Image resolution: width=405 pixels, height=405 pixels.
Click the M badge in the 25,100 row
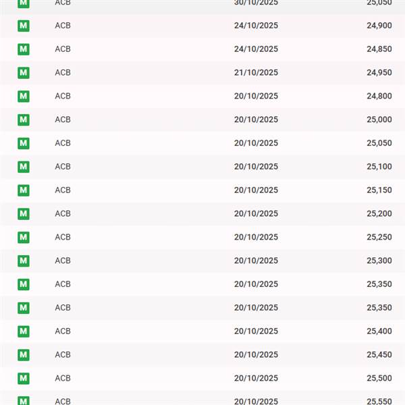tap(24, 167)
